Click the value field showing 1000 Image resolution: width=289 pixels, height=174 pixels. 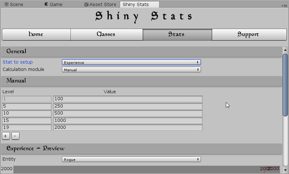(128, 121)
